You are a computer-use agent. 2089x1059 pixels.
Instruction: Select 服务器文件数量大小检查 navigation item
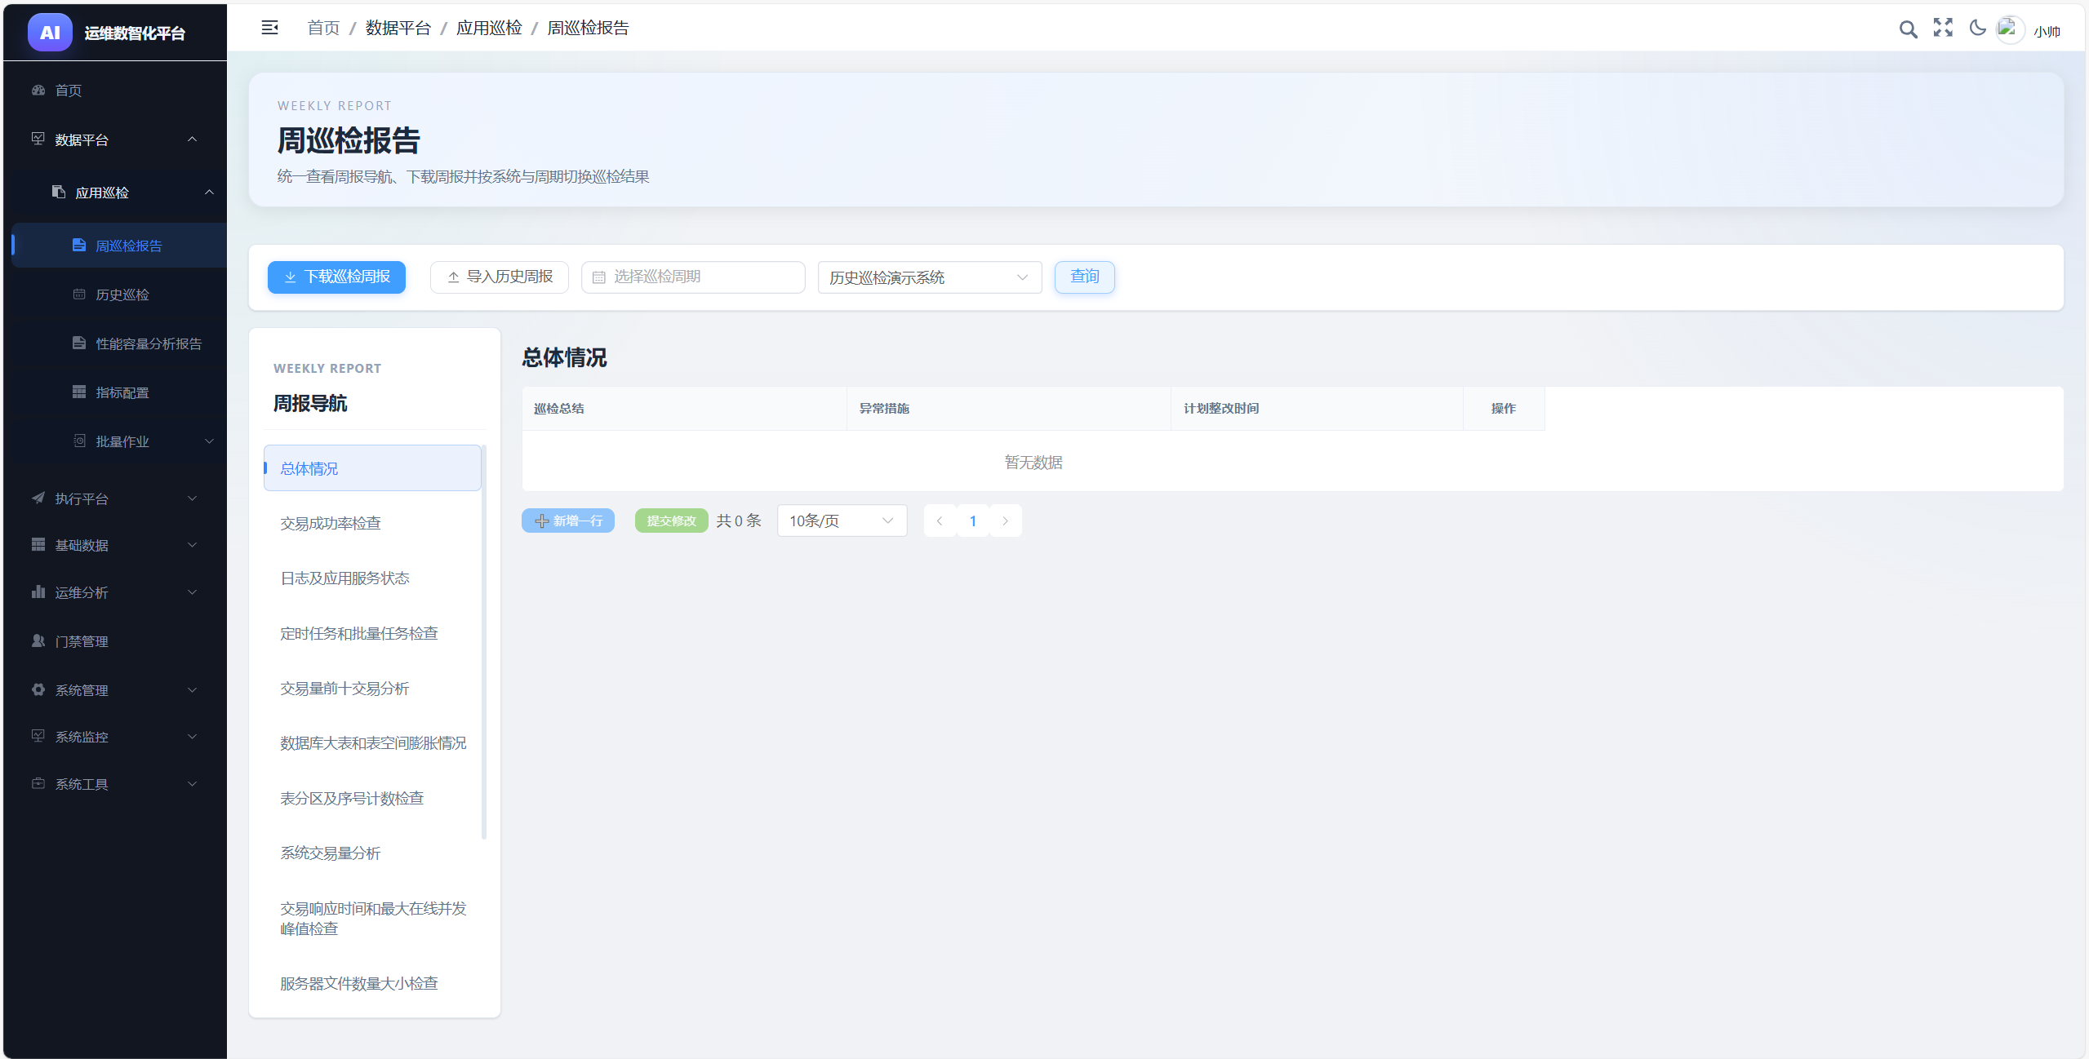[x=372, y=983]
